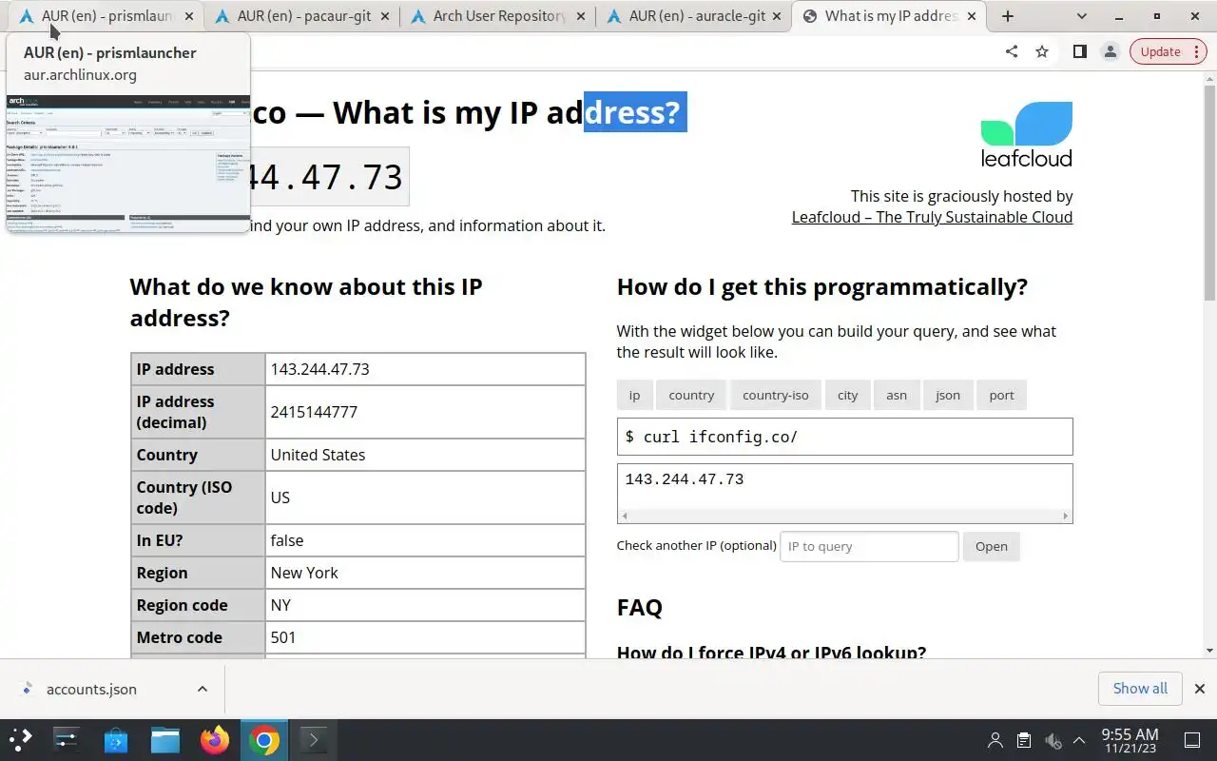Click Show all downloads
Image resolution: width=1217 pixels, height=761 pixels.
pos(1140,688)
